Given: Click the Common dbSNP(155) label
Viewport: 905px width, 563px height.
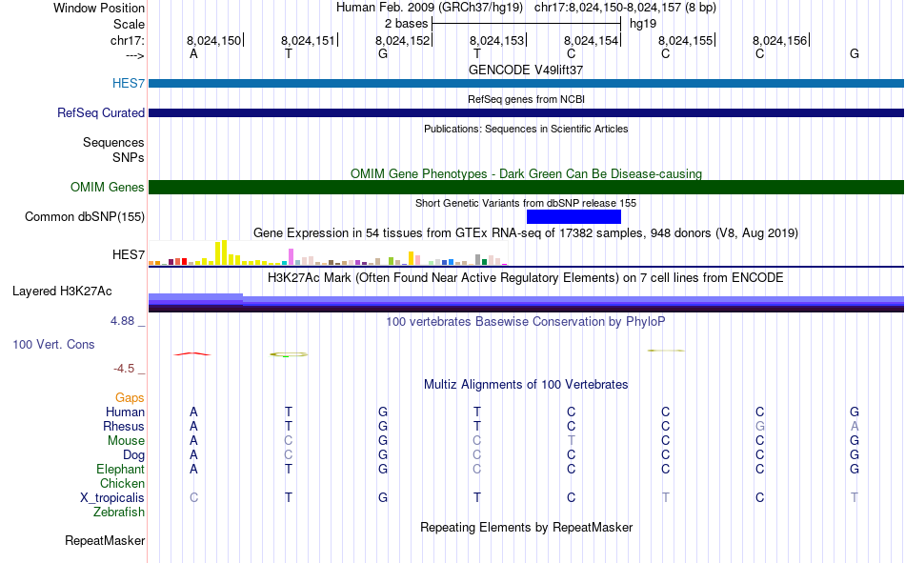Looking at the screenshot, I should click(x=85, y=216).
